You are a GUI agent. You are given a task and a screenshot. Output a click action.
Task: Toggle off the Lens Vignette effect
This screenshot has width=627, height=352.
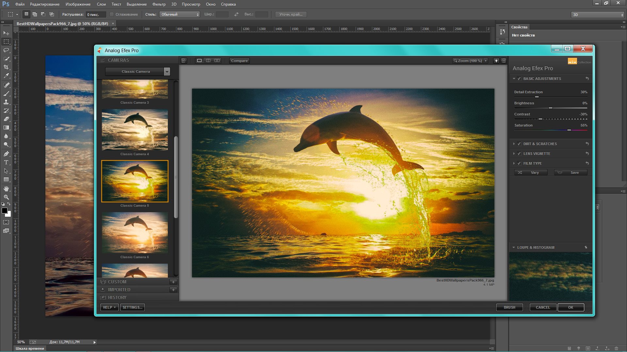click(519, 153)
